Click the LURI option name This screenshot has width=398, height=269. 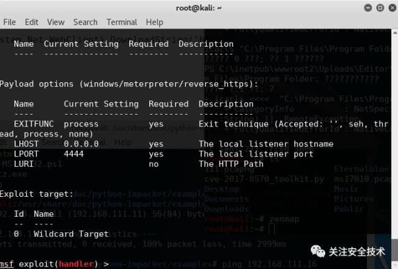tap(24, 164)
